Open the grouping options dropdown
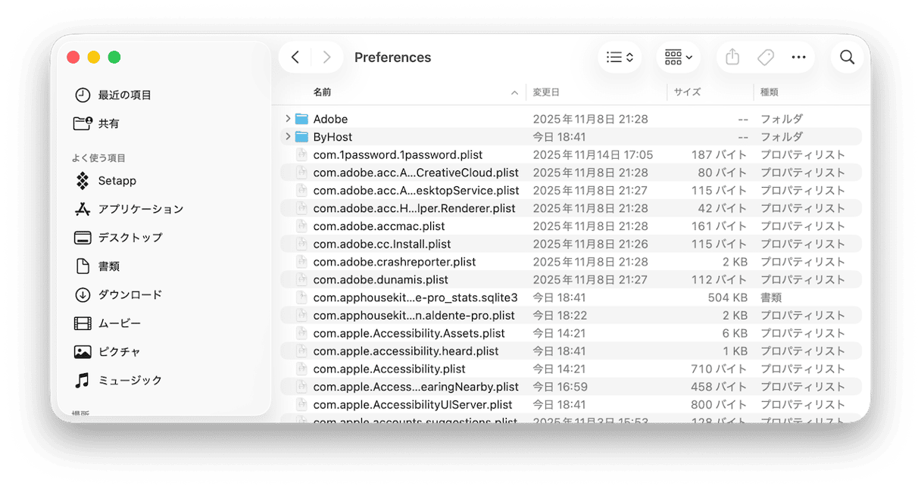The image size is (921, 489). coord(677,57)
